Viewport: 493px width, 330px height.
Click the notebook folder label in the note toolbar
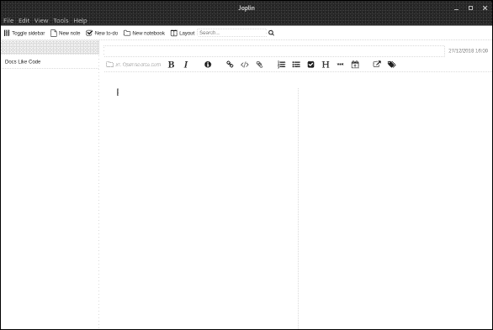point(134,65)
